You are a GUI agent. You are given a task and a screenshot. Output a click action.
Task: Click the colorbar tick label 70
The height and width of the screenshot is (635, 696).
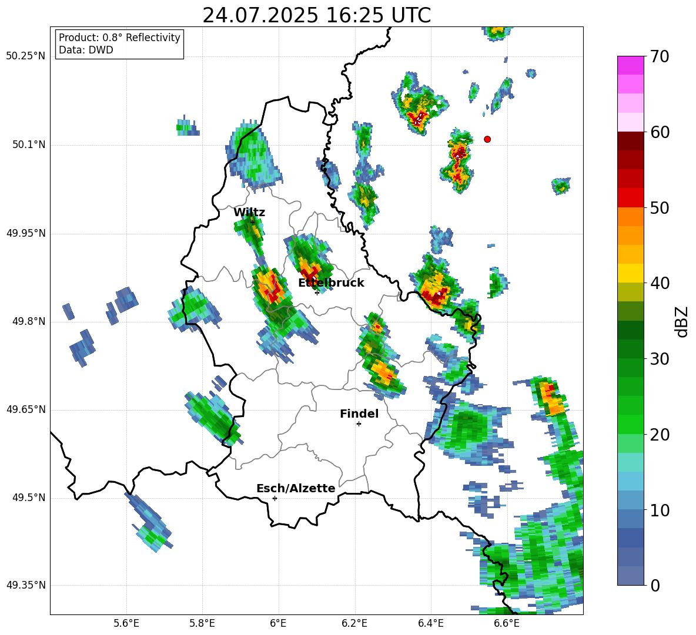click(660, 56)
